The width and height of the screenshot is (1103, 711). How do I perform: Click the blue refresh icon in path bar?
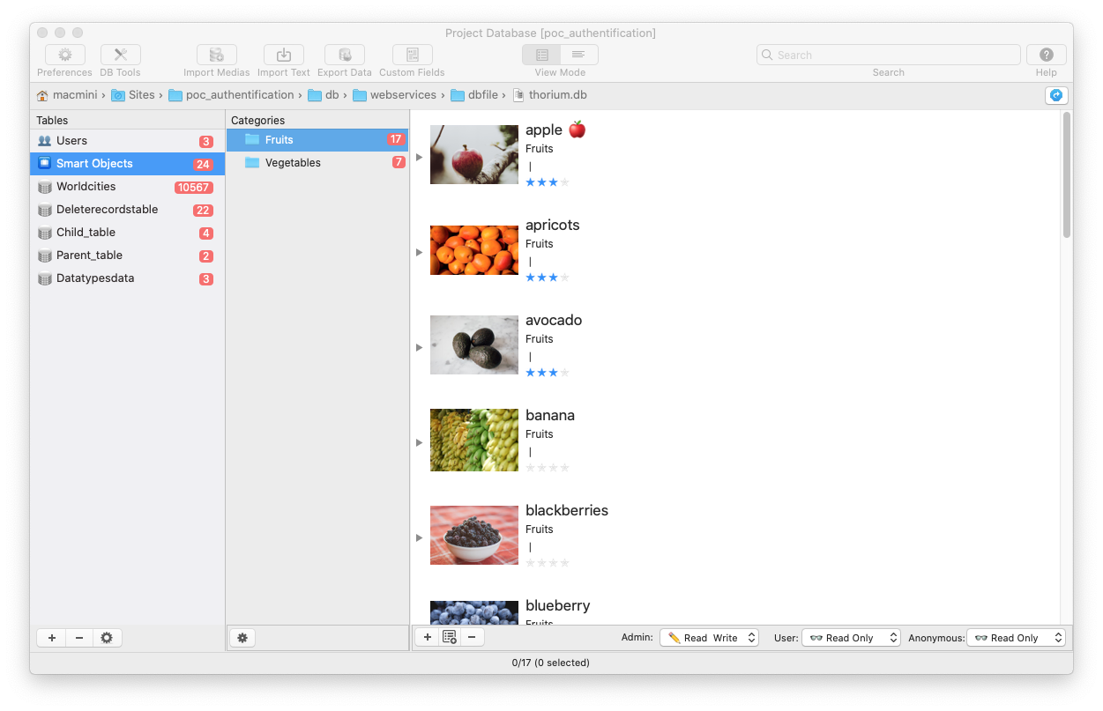(1055, 95)
